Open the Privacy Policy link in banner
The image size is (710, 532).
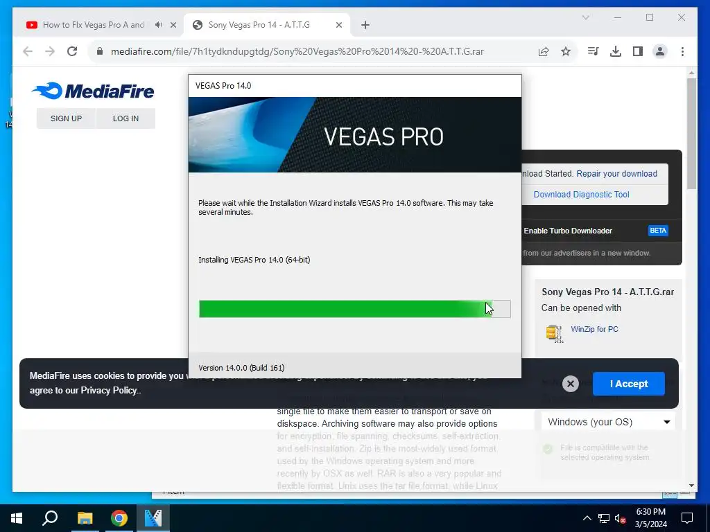pyautogui.click(x=109, y=391)
